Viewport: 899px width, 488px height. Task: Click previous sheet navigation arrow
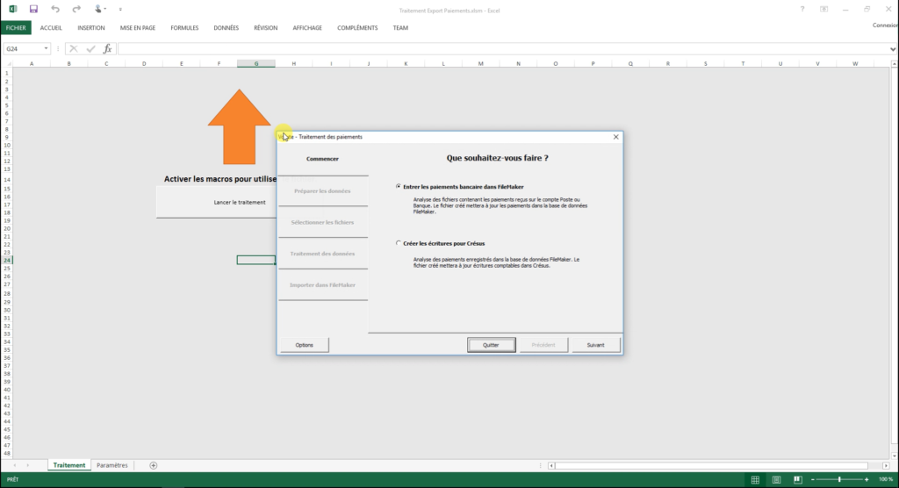pos(14,465)
